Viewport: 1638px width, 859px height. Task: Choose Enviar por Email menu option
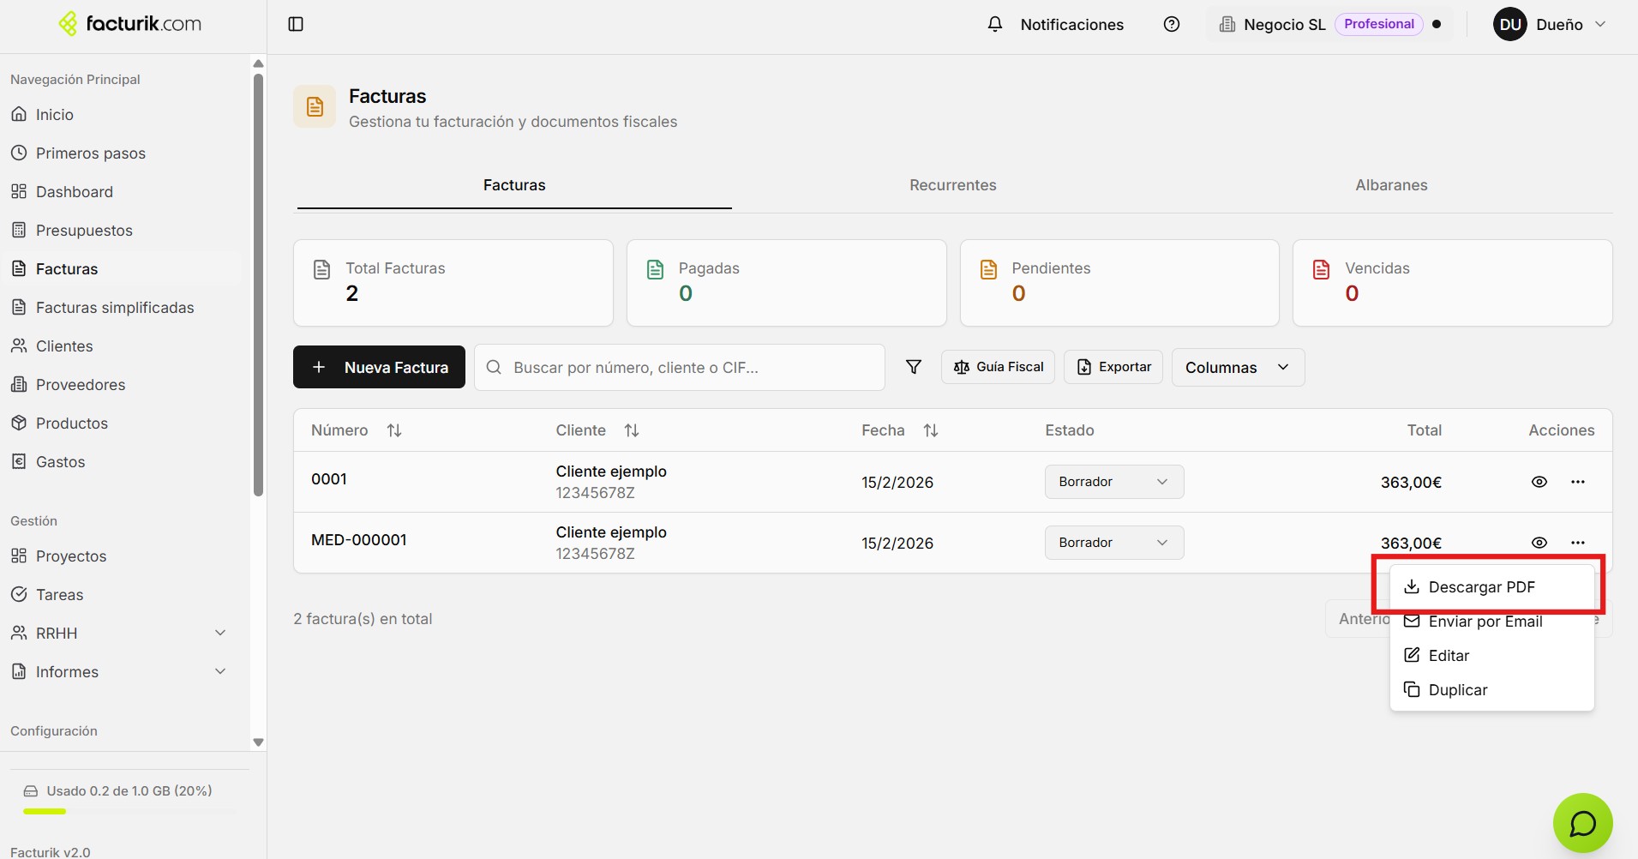click(x=1492, y=622)
